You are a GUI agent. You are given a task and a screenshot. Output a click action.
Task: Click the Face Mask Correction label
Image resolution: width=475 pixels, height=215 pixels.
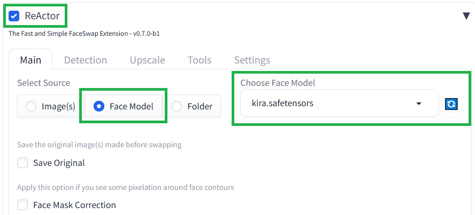[x=74, y=205]
